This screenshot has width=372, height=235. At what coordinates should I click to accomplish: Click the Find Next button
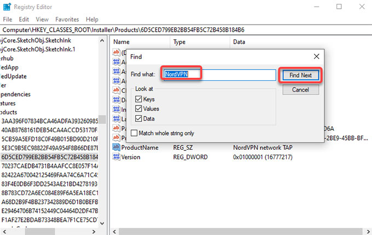click(300, 75)
